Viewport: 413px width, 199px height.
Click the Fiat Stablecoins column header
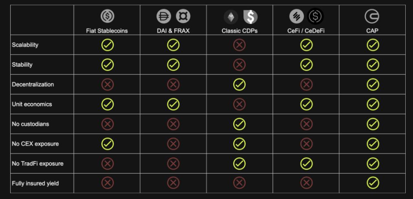pos(107,31)
